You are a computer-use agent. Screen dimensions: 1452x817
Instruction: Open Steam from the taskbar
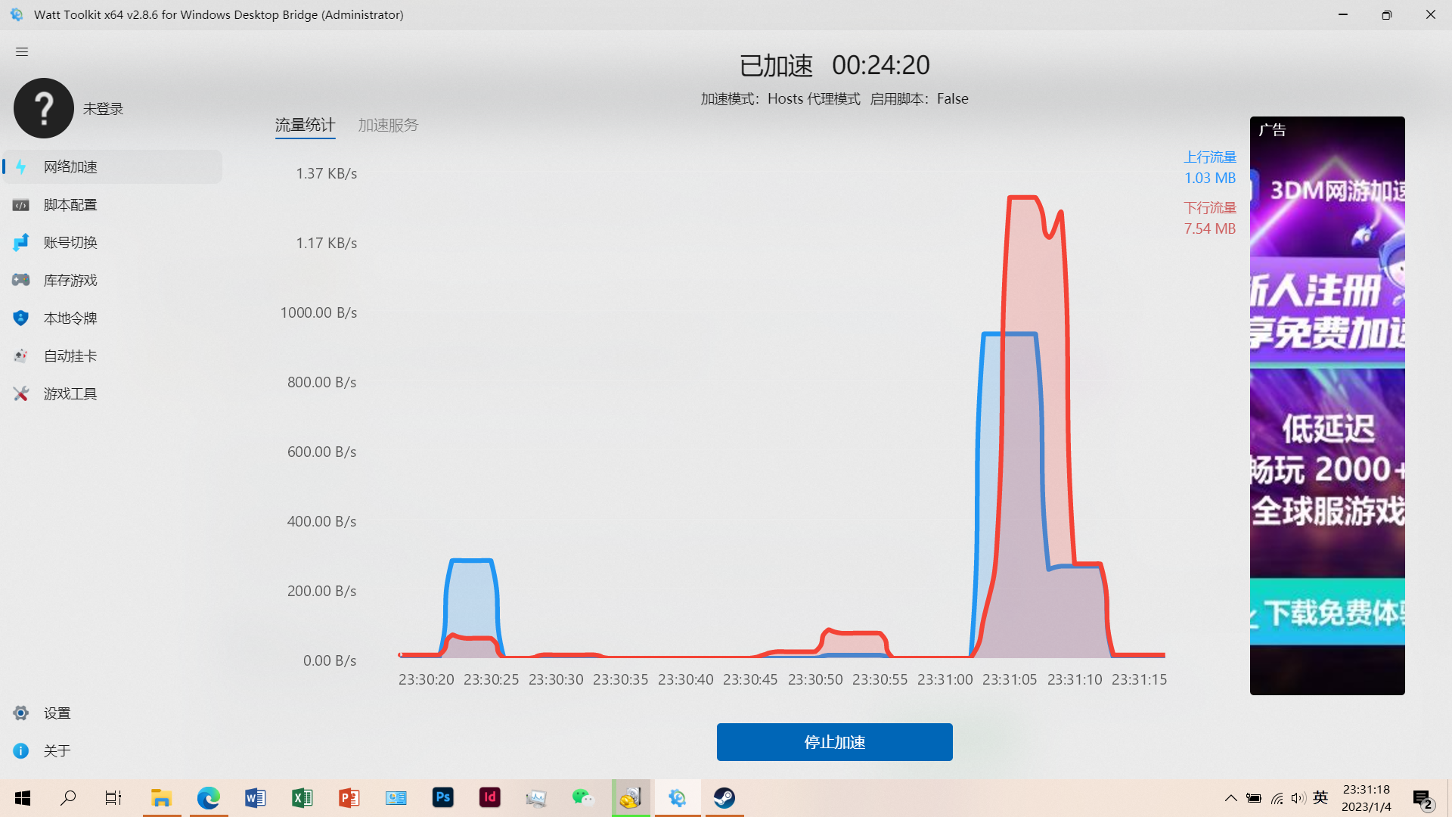[x=724, y=797]
